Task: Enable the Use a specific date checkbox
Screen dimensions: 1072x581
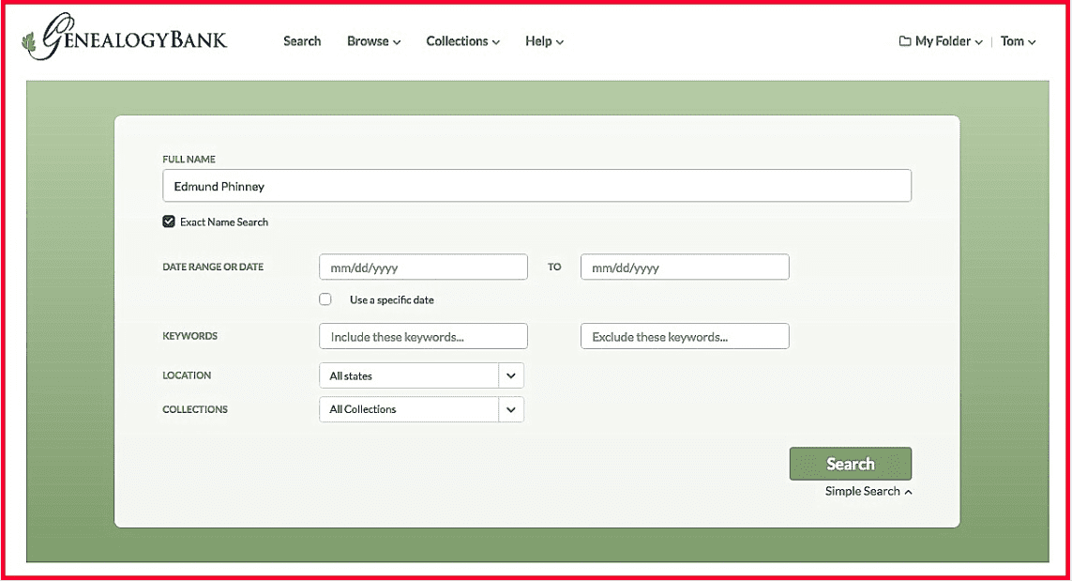Action: coord(325,299)
